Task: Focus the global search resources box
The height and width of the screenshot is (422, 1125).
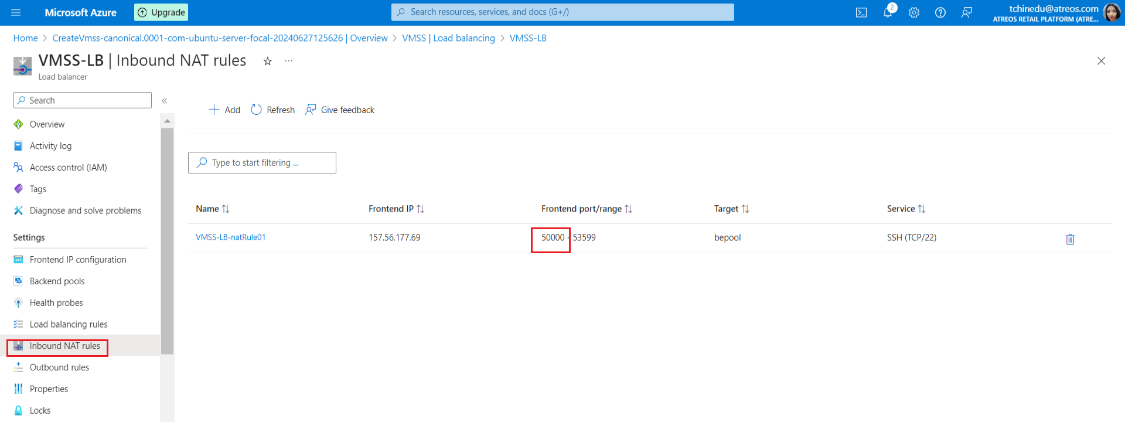Action: point(562,12)
